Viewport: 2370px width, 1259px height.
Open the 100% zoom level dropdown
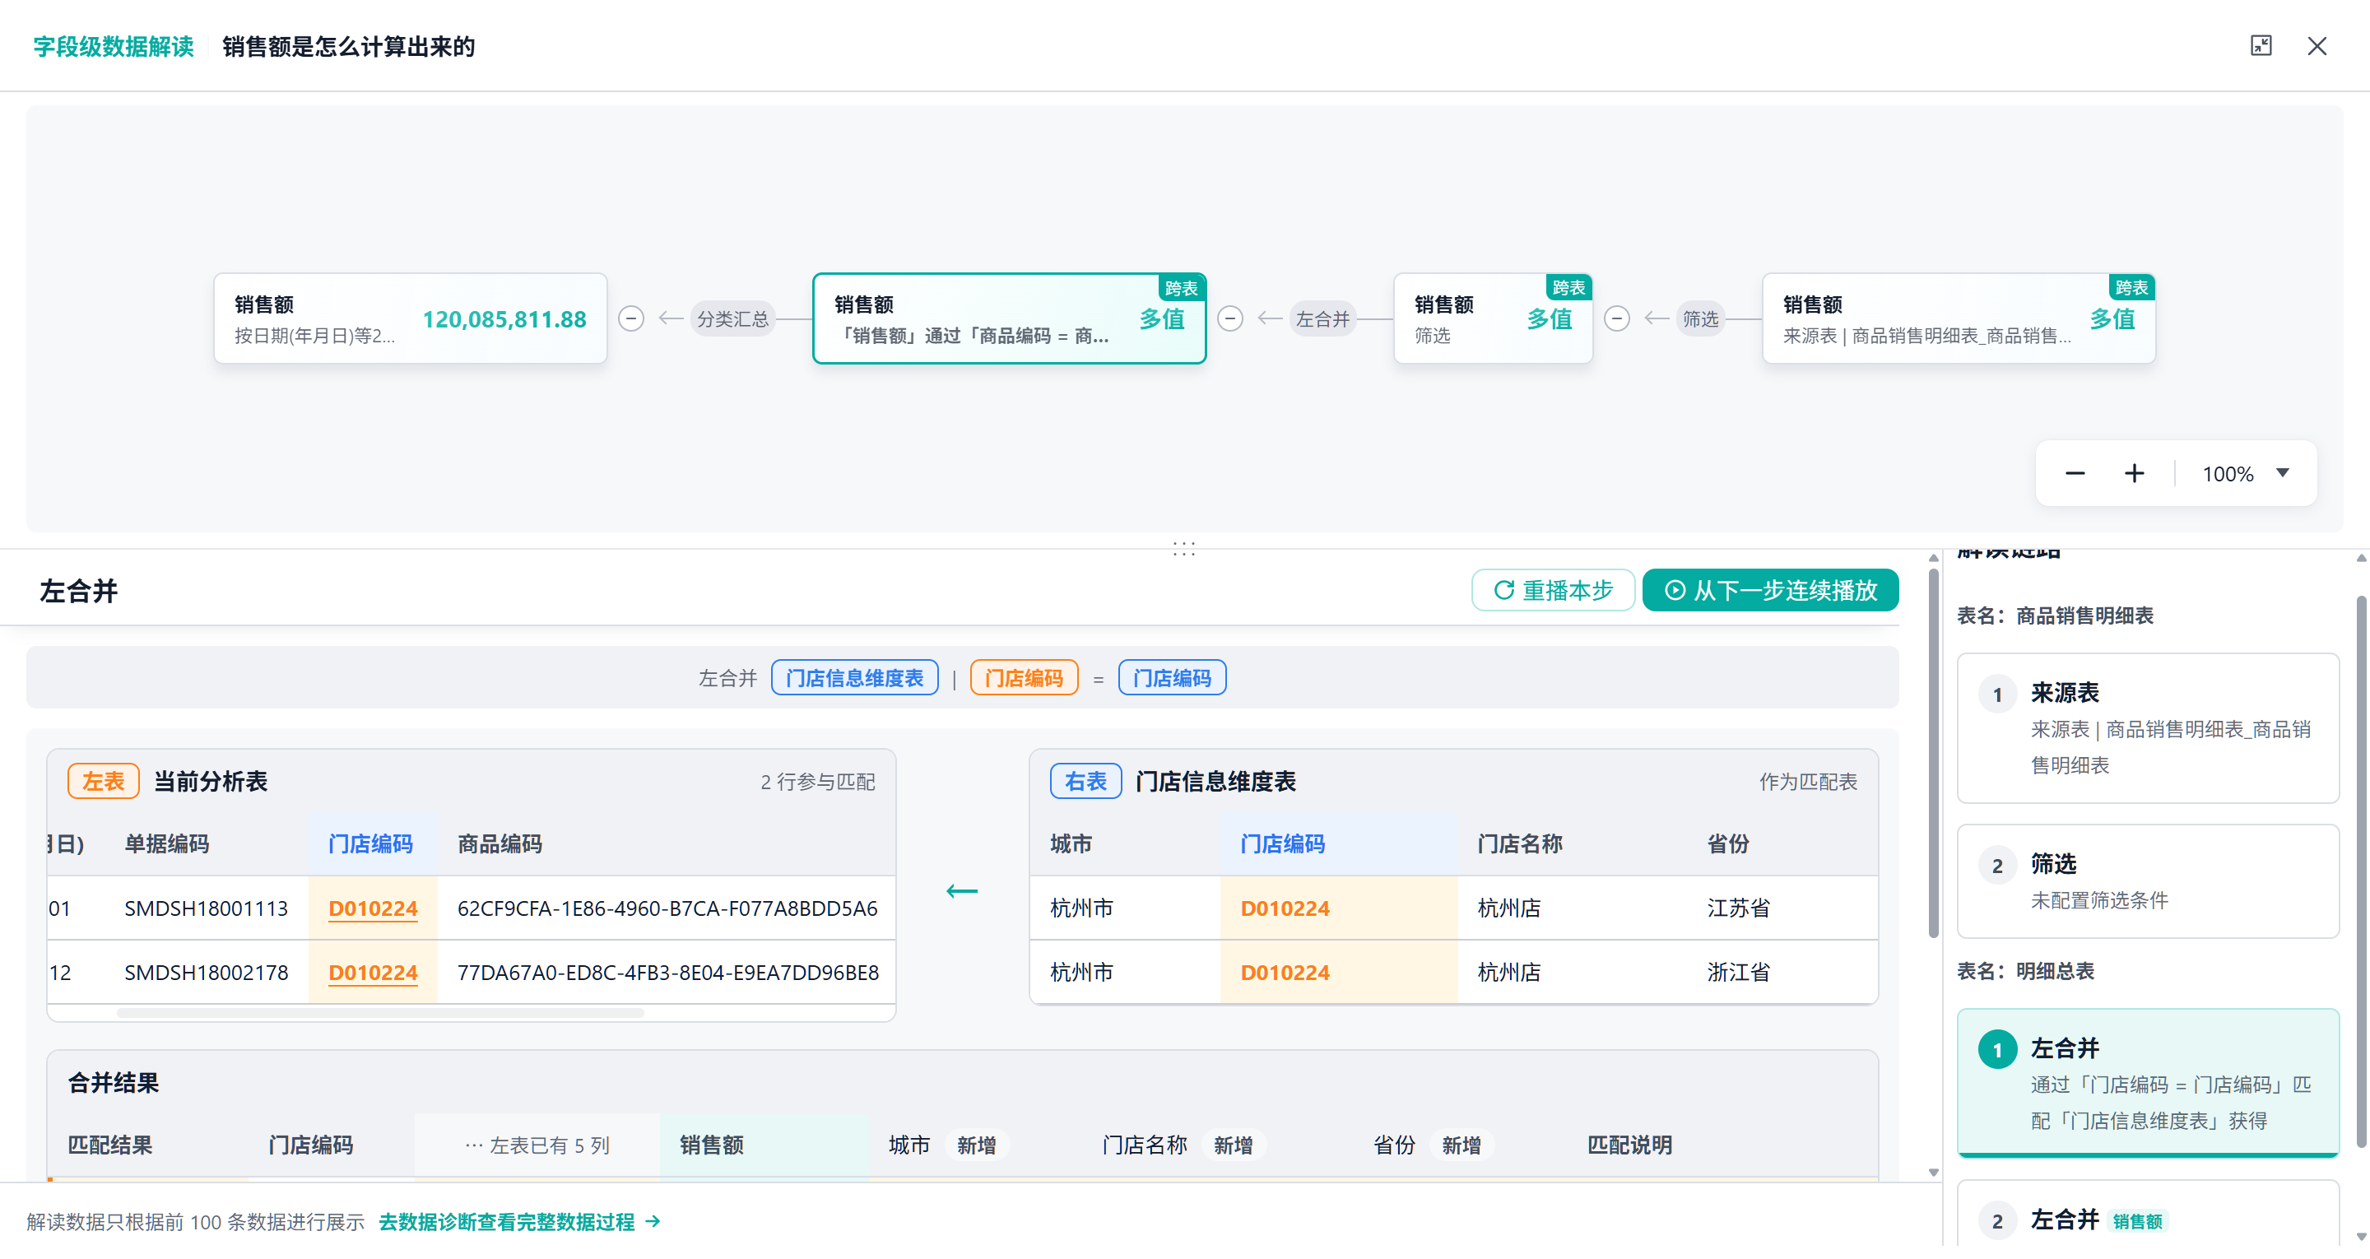pyautogui.click(x=2245, y=474)
